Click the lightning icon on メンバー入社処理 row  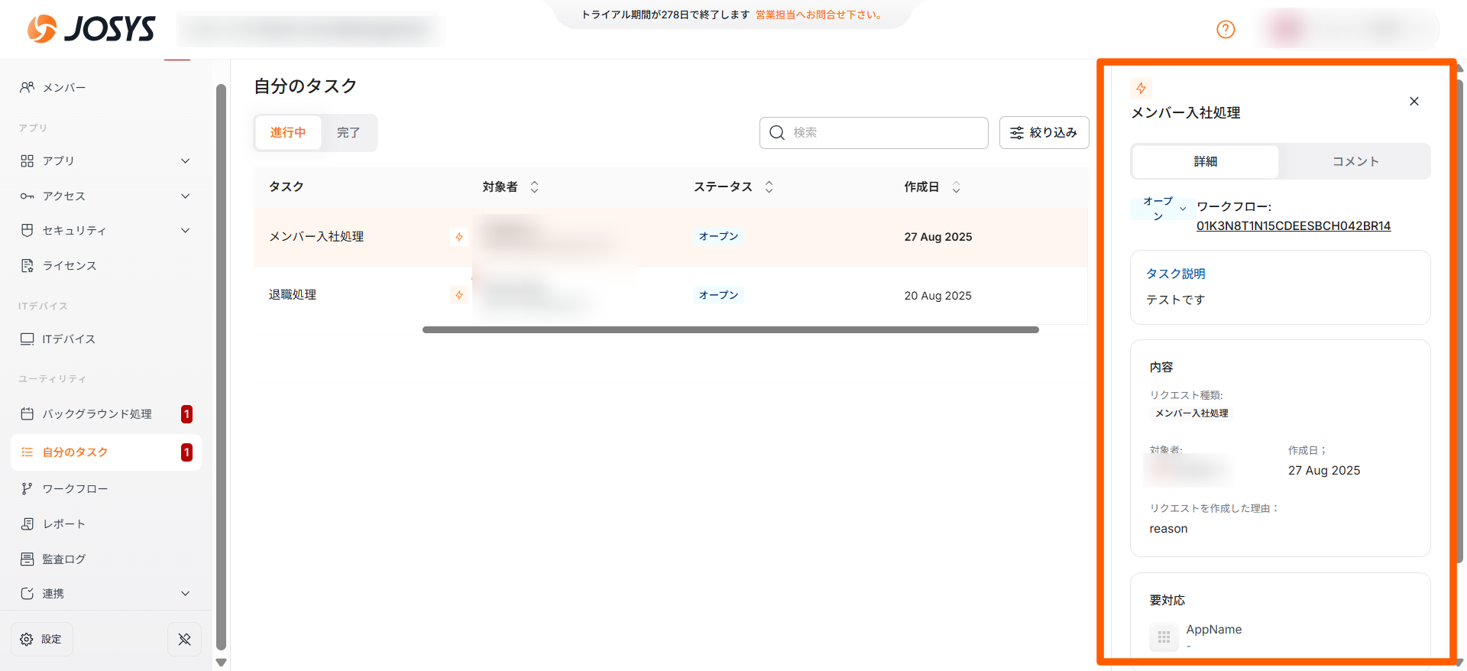coord(459,237)
